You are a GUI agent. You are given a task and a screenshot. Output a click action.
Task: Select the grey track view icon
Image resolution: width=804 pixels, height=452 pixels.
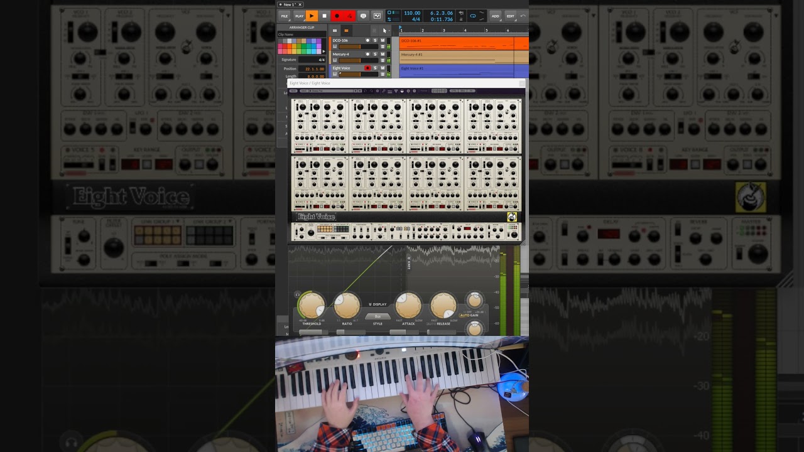335,30
